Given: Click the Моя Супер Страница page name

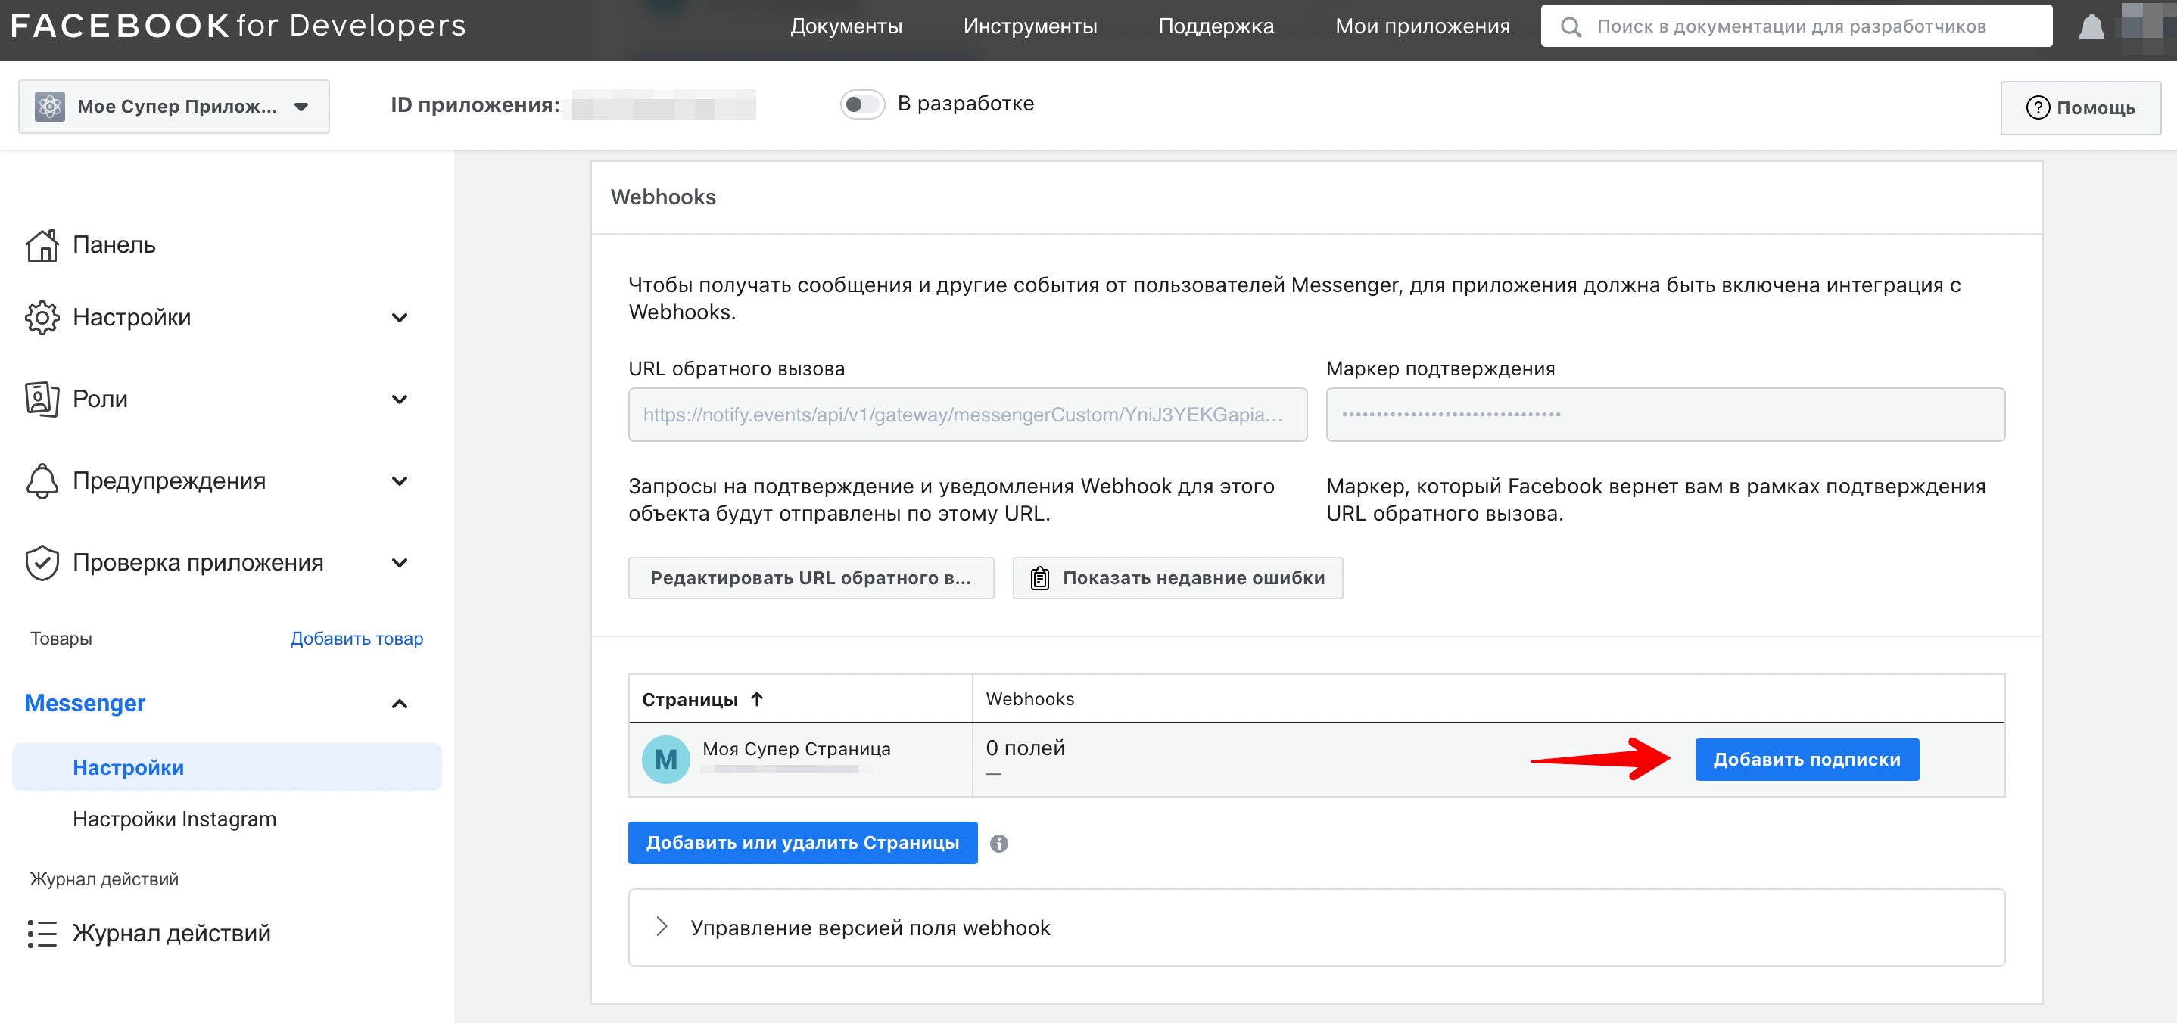Looking at the screenshot, I should (796, 748).
